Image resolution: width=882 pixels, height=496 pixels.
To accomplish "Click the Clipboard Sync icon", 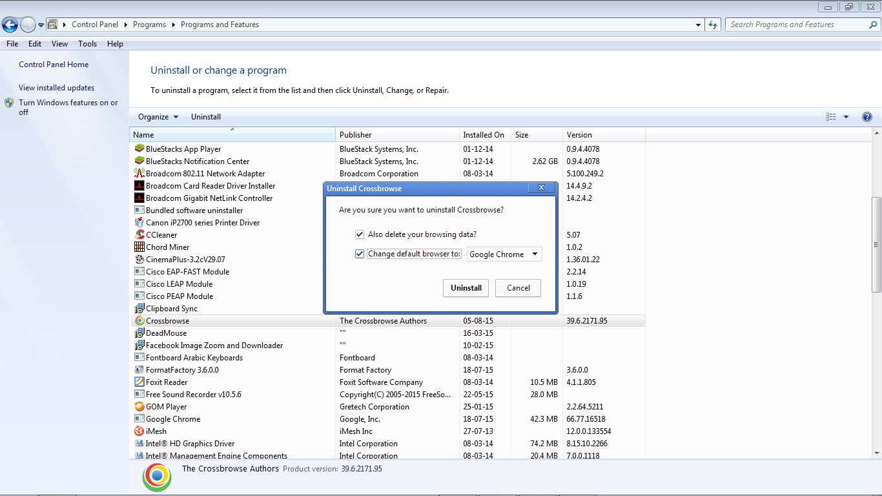I will point(139,309).
